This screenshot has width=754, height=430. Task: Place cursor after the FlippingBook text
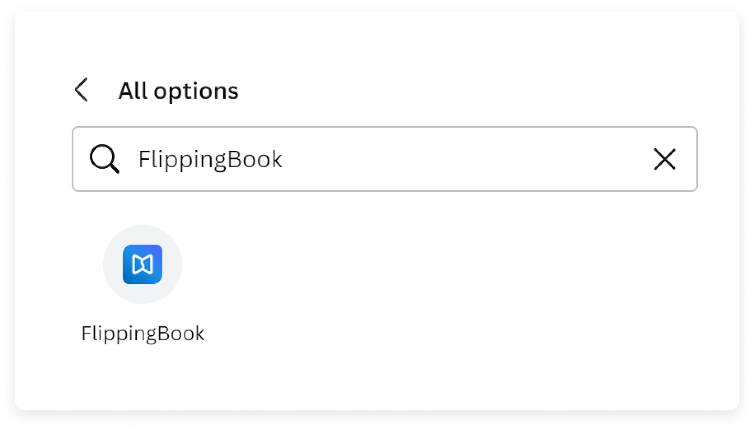click(x=287, y=159)
